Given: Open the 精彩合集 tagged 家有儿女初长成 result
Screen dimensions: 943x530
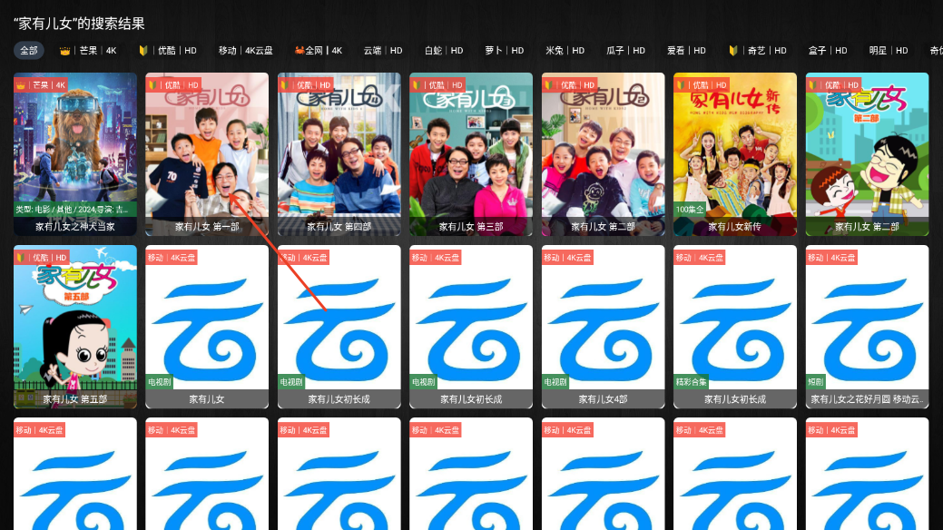Looking at the screenshot, I should [x=735, y=326].
